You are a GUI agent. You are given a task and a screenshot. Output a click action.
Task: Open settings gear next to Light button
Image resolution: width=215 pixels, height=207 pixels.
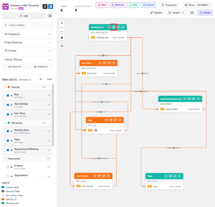(x=50, y=16)
